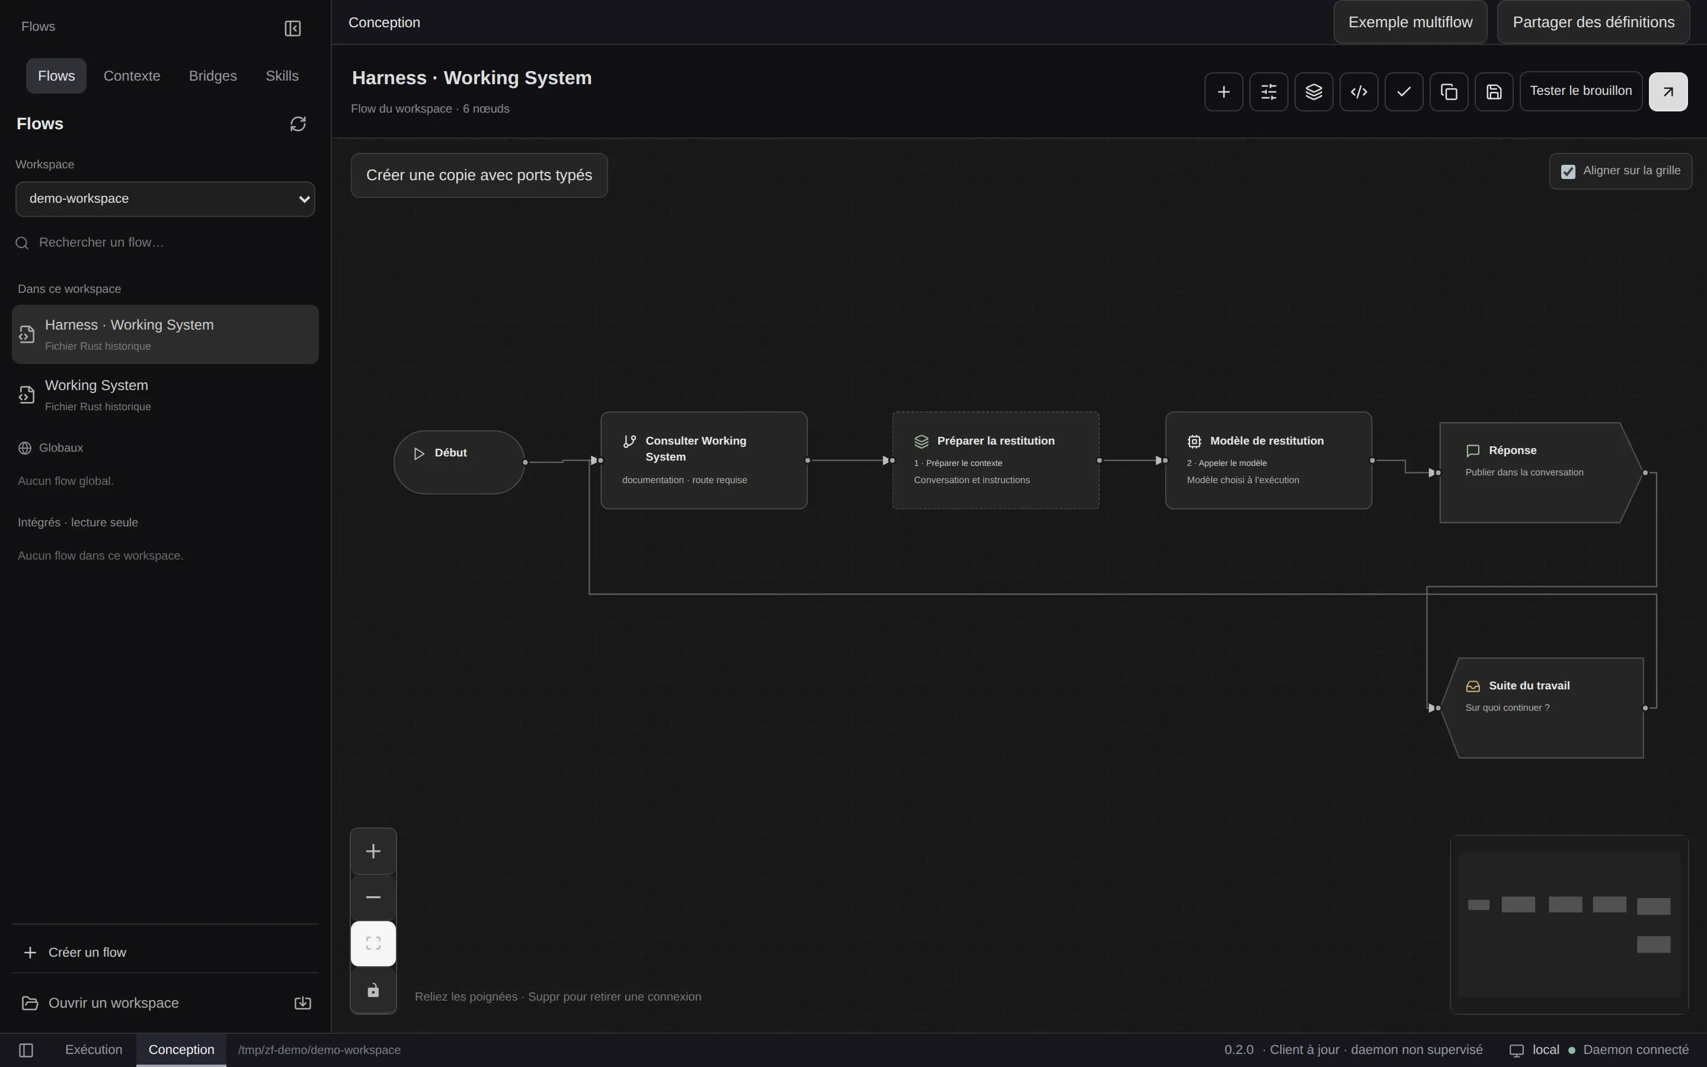Image resolution: width=1707 pixels, height=1067 pixels.
Task: Switch to the Bridges tab
Action: click(213, 75)
